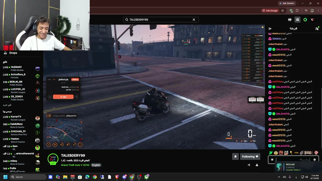The image size is (322, 181).
Task: Toggle the Following button
Action: pos(250,157)
